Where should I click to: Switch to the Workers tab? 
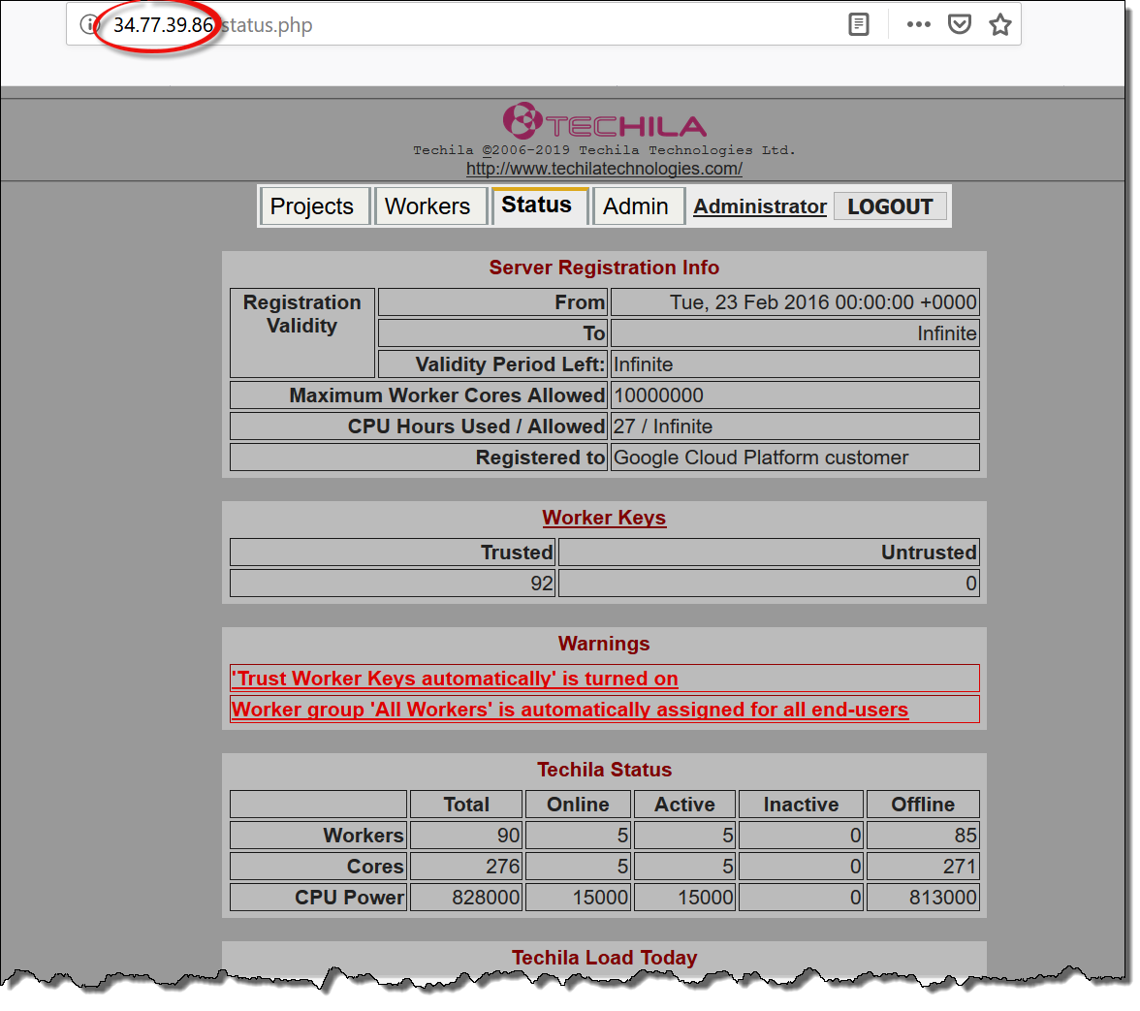(x=427, y=206)
